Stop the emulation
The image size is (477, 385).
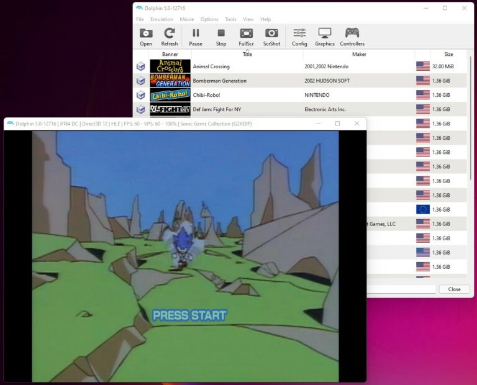point(221,37)
